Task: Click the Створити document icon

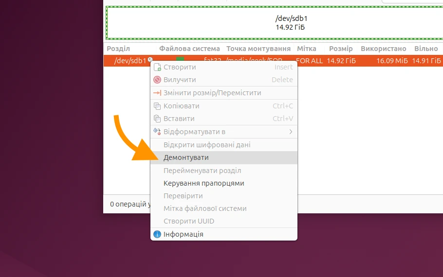Action: (157, 67)
